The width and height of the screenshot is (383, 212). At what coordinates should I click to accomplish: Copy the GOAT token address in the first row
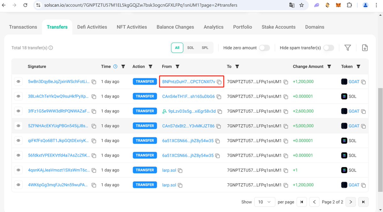(364, 82)
